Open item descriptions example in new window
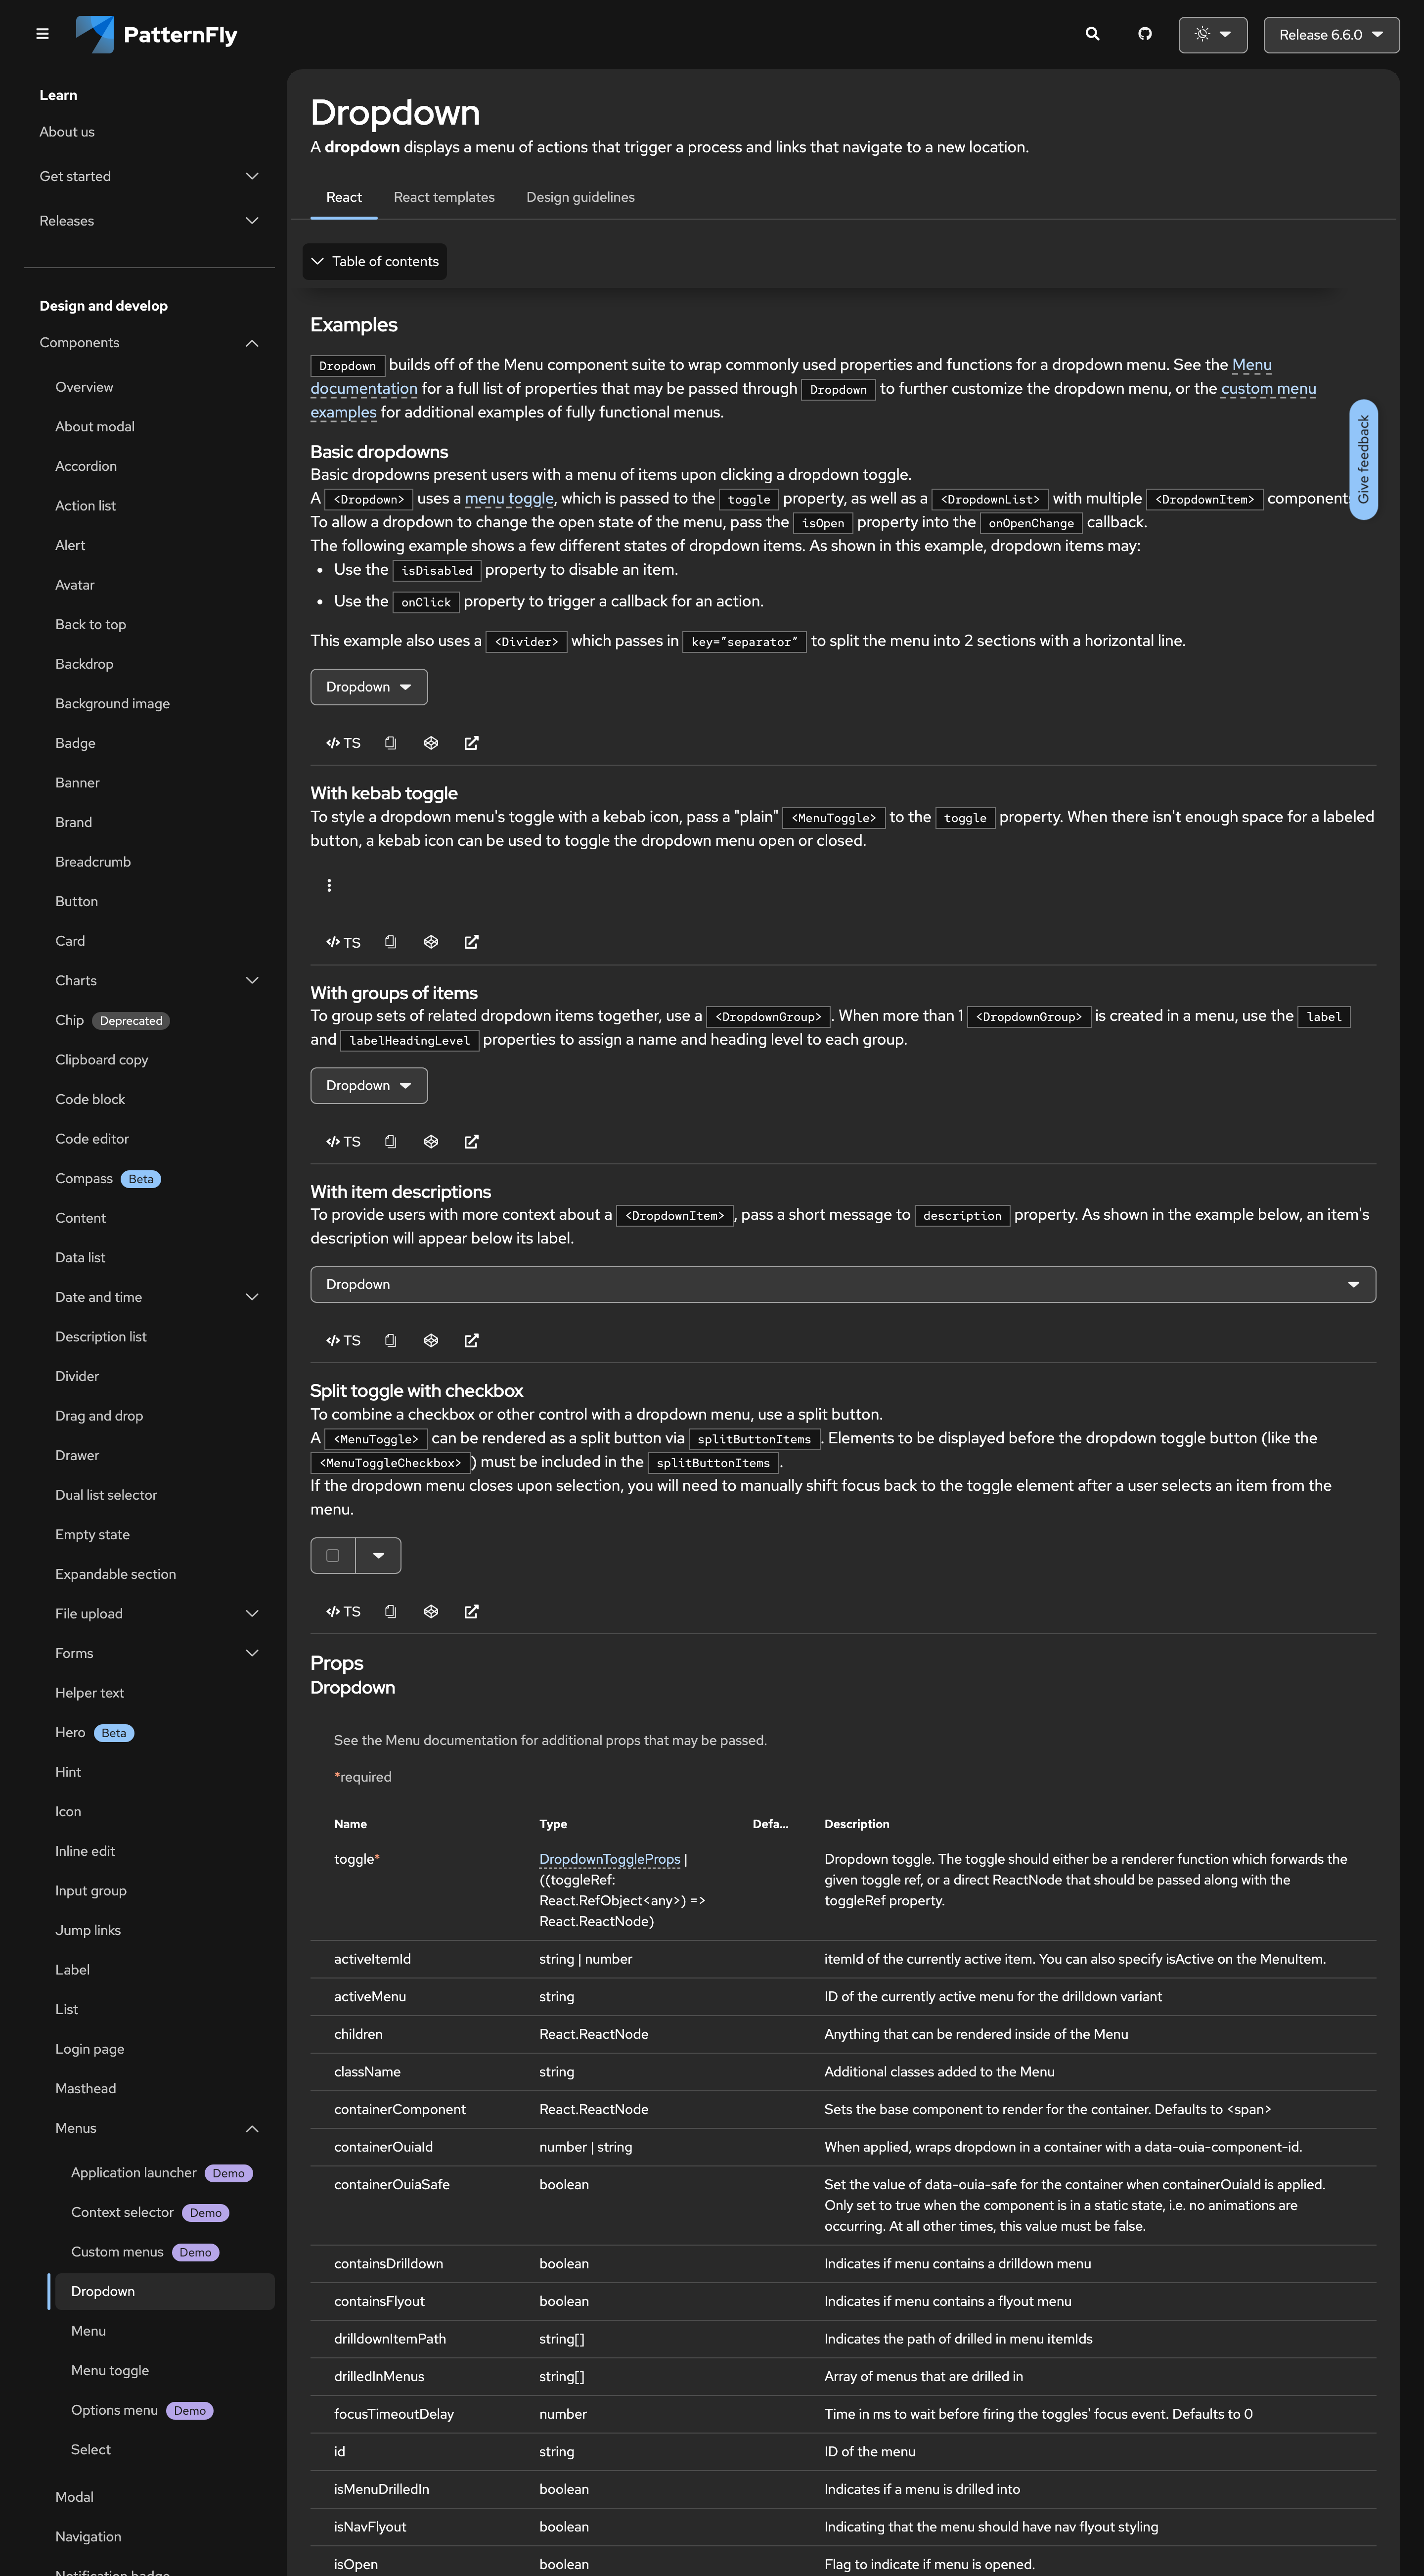The image size is (1424, 2576). coord(472,1340)
